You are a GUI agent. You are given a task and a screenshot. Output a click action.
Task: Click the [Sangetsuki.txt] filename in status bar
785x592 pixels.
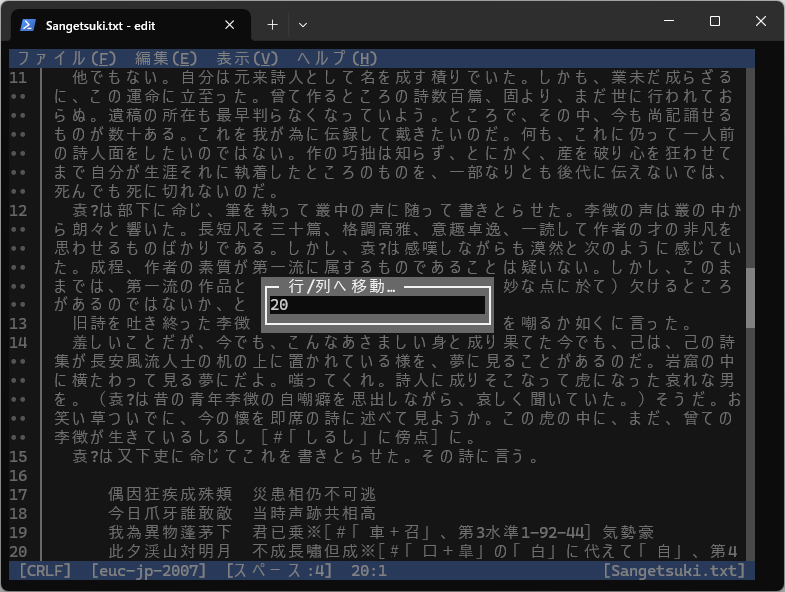674,570
